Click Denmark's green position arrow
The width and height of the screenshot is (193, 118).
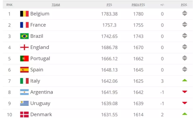pos(185,114)
